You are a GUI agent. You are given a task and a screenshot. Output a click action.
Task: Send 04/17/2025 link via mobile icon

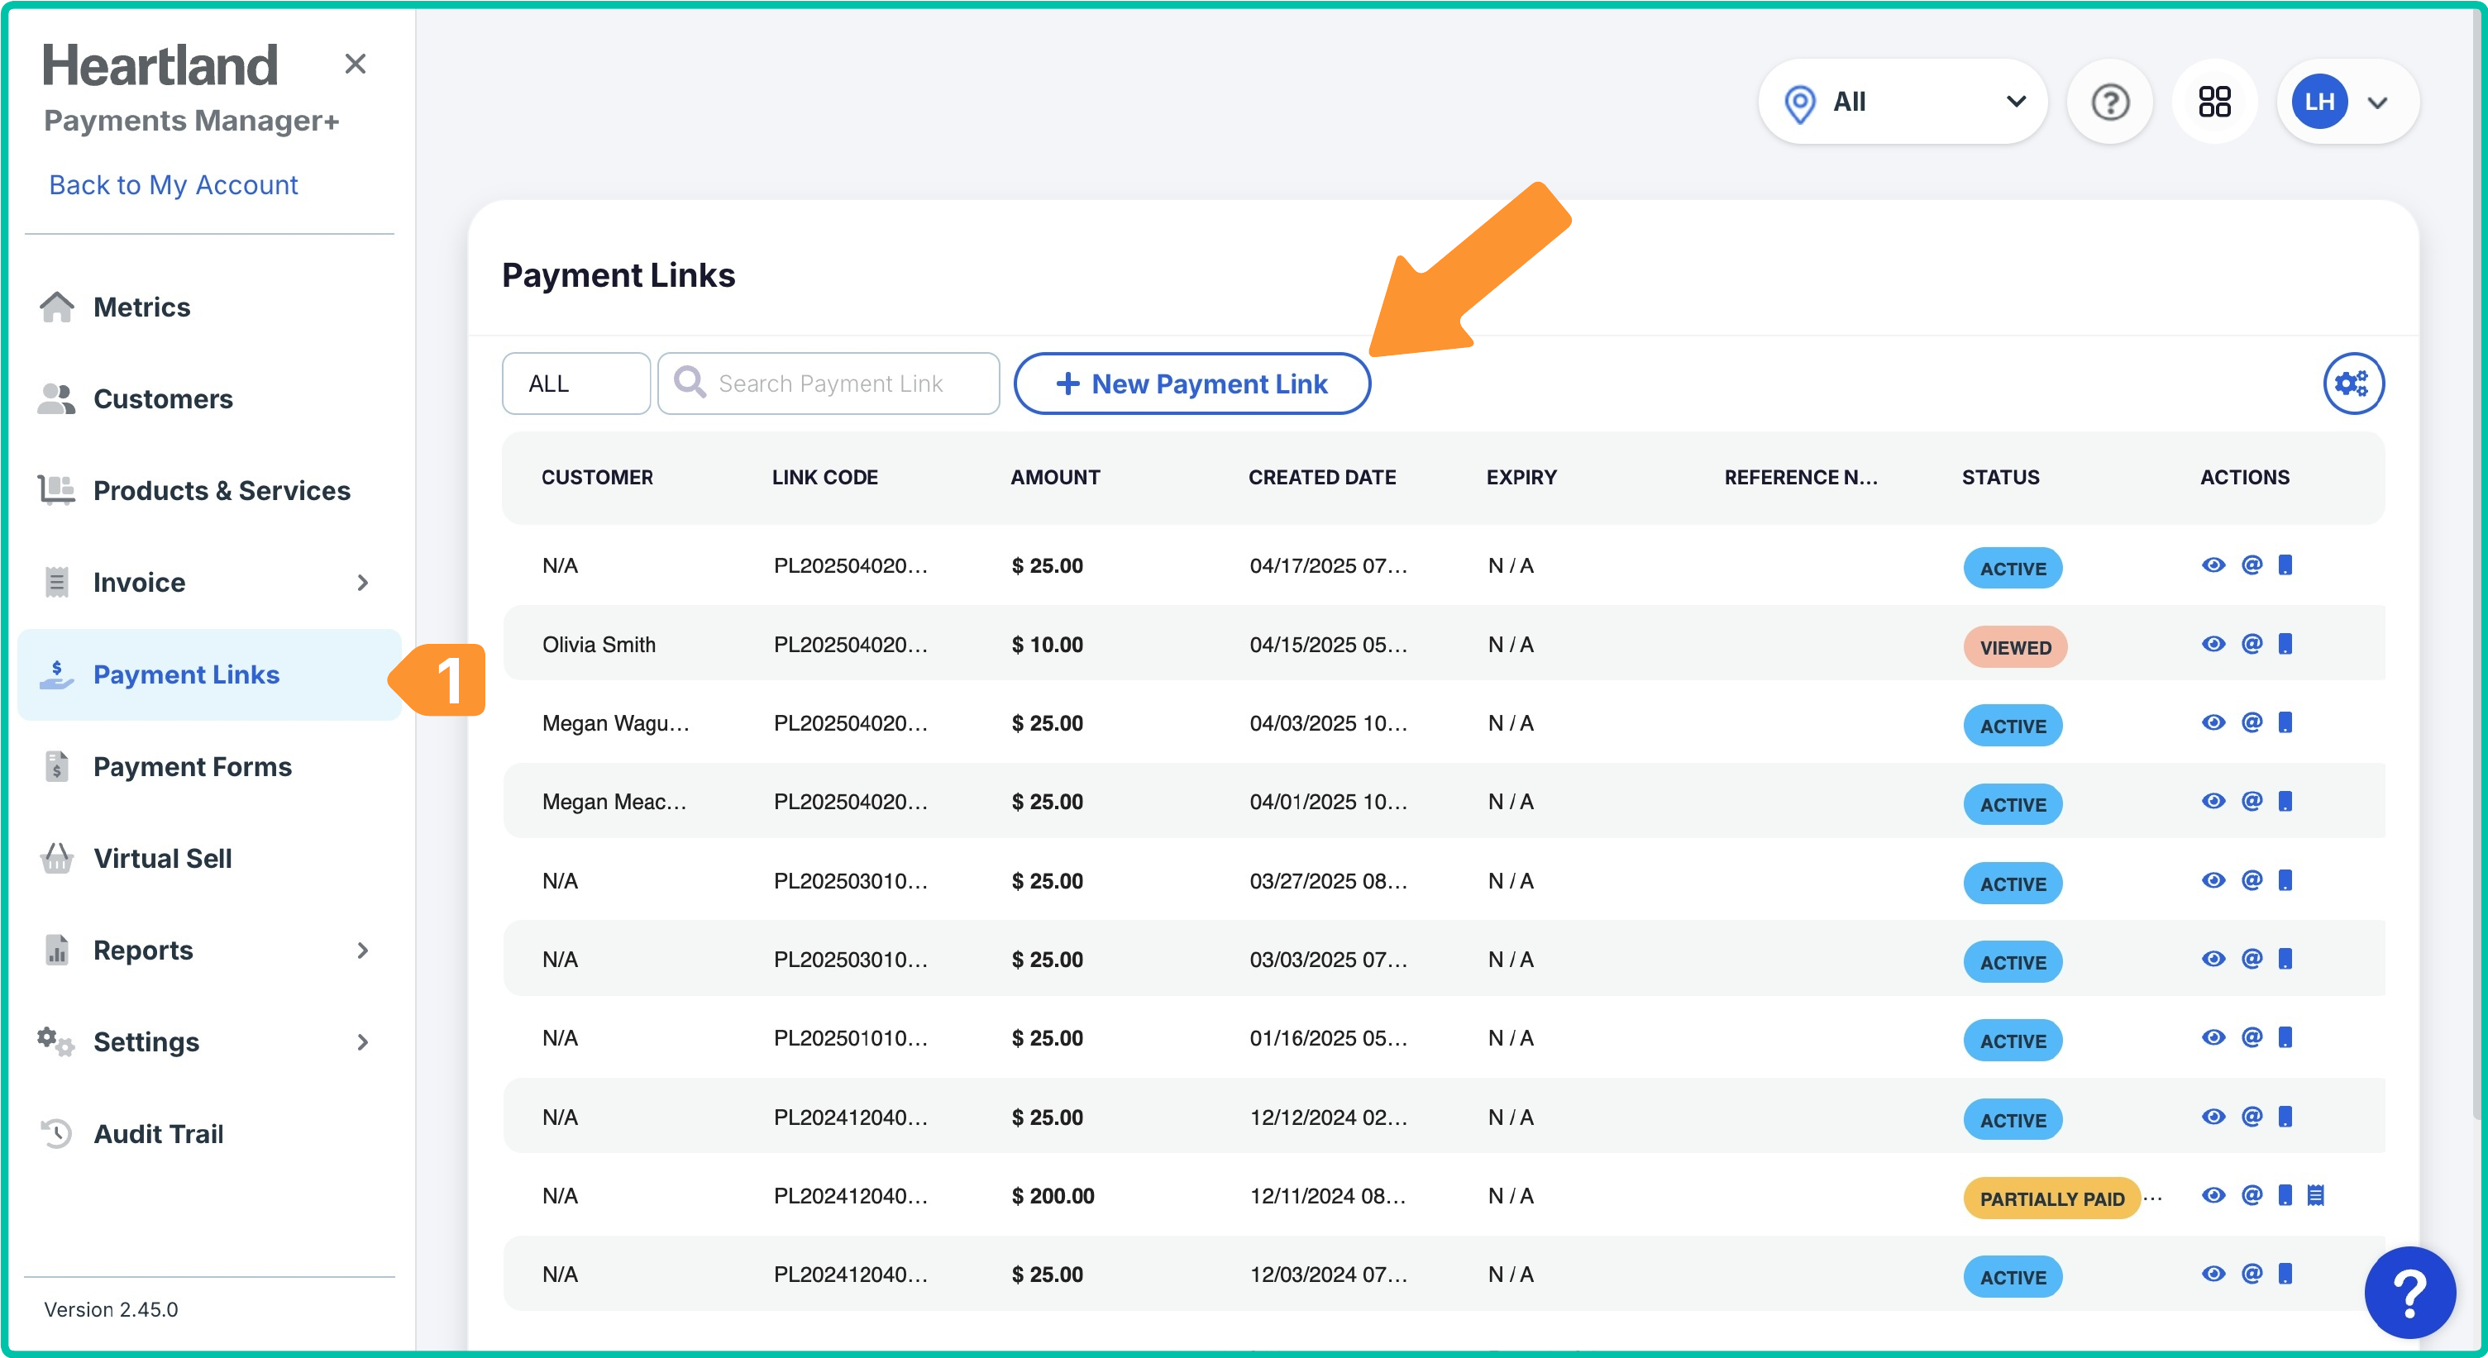coord(2285,565)
